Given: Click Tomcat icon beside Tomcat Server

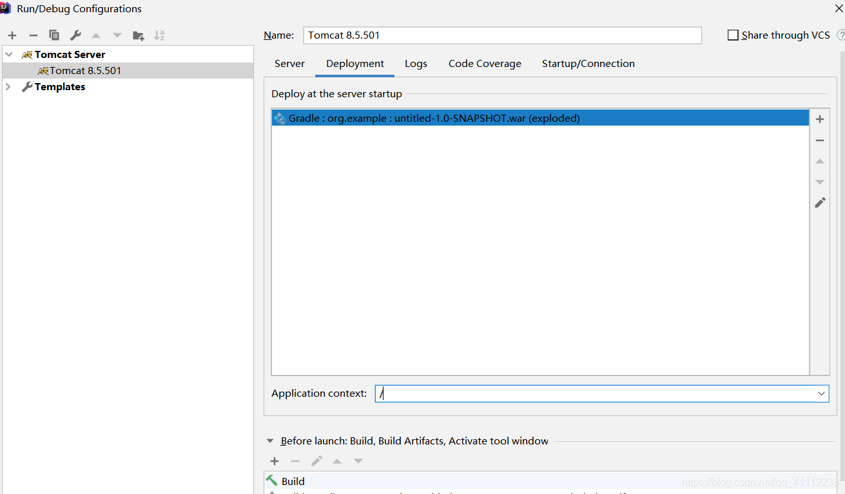Looking at the screenshot, I should pyautogui.click(x=27, y=55).
